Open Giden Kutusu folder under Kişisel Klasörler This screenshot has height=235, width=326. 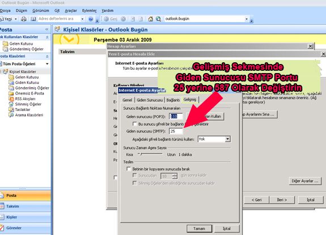coord(27,83)
